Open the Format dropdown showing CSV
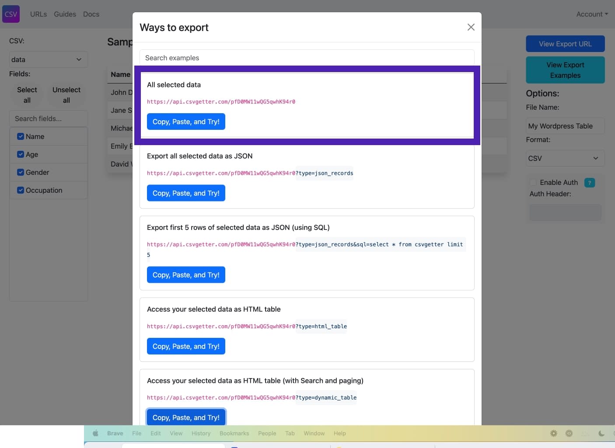615x448 pixels. coord(565,158)
